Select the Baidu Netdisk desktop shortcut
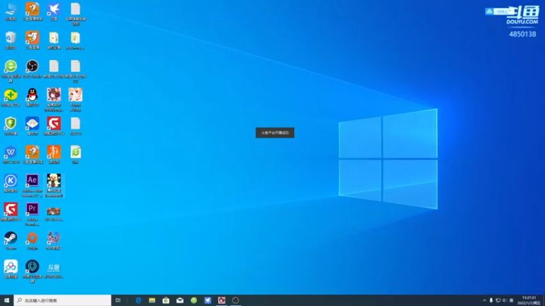545x306 pixels. tap(11, 270)
